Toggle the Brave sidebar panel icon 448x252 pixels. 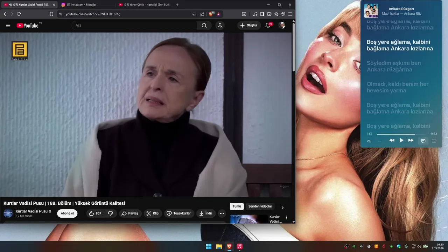pos(262,14)
